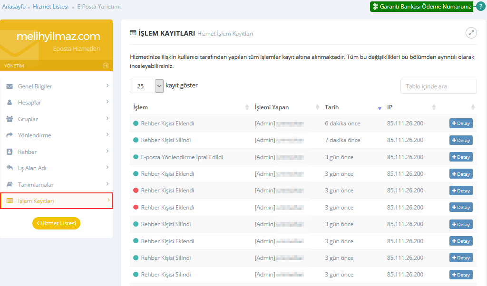Click the yellow Hizmet Listesi back button
The width and height of the screenshot is (487, 286).
coord(56,223)
